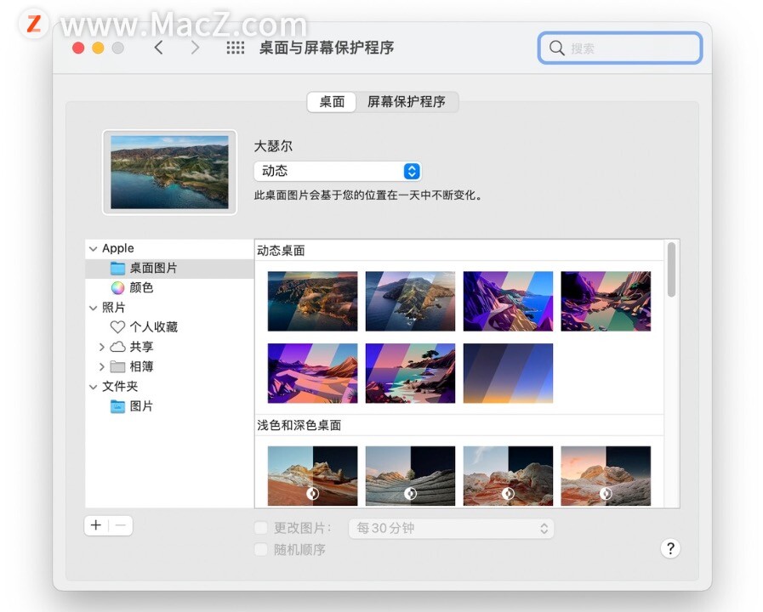763x612 pixels.
Task: Open the 桌面图片 folder in sidebar
Action: [136, 268]
